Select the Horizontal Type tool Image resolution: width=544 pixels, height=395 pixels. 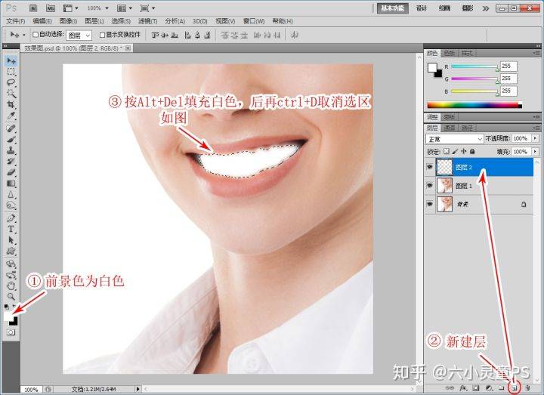point(11,229)
